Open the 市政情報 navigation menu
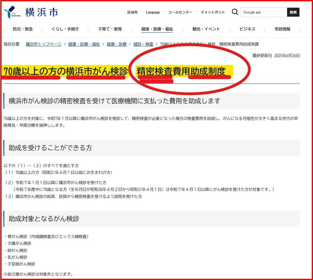313x280 pixels. 282,29
